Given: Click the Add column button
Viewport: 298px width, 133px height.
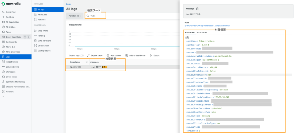Looking at the screenshot, I should 114,55.
